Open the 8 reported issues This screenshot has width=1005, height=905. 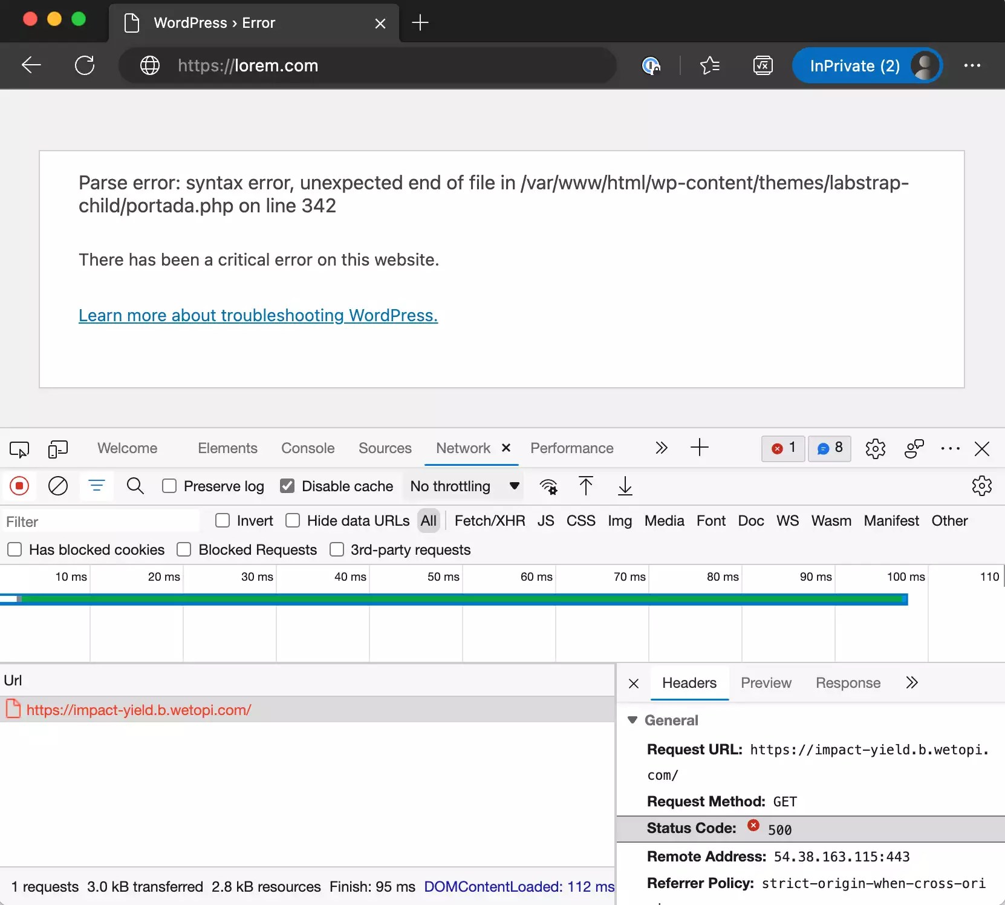coord(830,449)
